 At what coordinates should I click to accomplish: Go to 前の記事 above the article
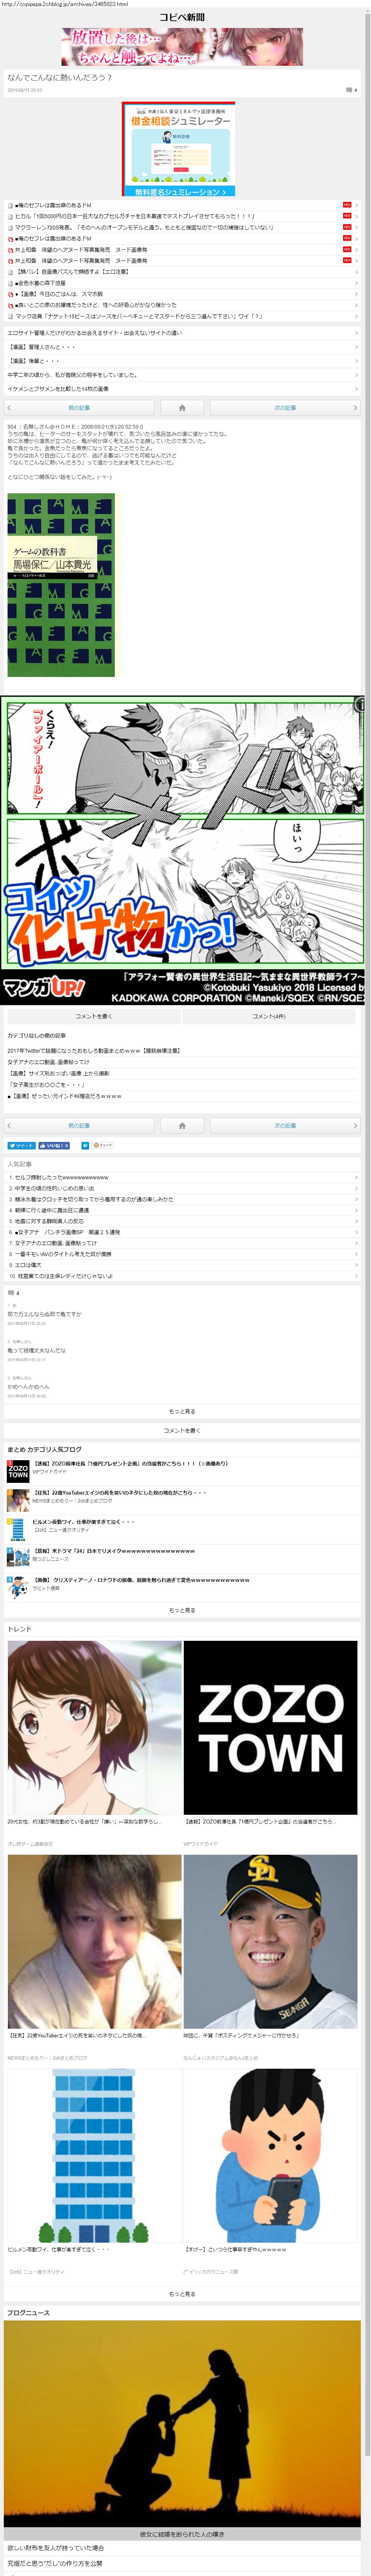click(x=79, y=408)
